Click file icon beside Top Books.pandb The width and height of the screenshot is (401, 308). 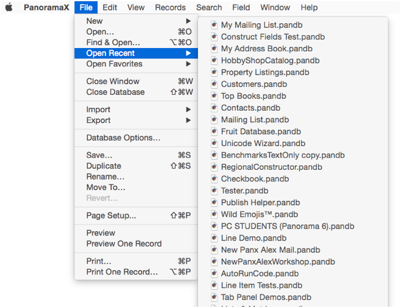[x=214, y=96]
